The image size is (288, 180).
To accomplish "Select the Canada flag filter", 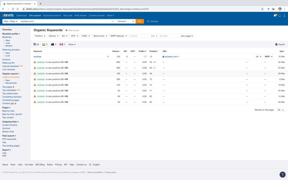I will (61, 44).
